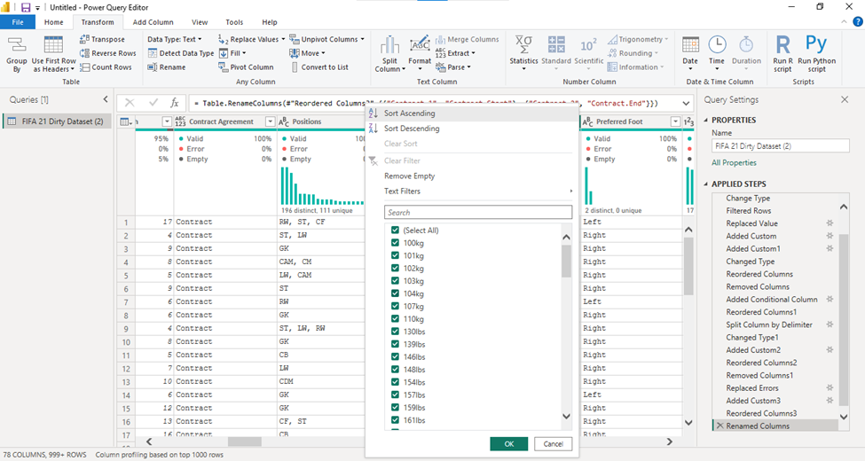Confirm filter with OK button
This screenshot has height=461, width=865.
[x=508, y=444]
